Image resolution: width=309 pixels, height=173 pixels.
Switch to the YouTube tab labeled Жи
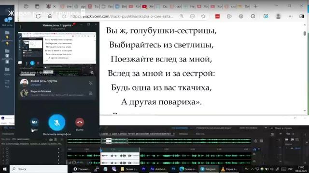click(148, 6)
